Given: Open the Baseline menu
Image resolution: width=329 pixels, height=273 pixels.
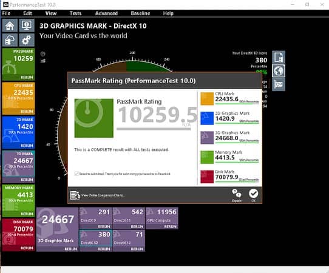Looking at the screenshot, I should (x=140, y=13).
